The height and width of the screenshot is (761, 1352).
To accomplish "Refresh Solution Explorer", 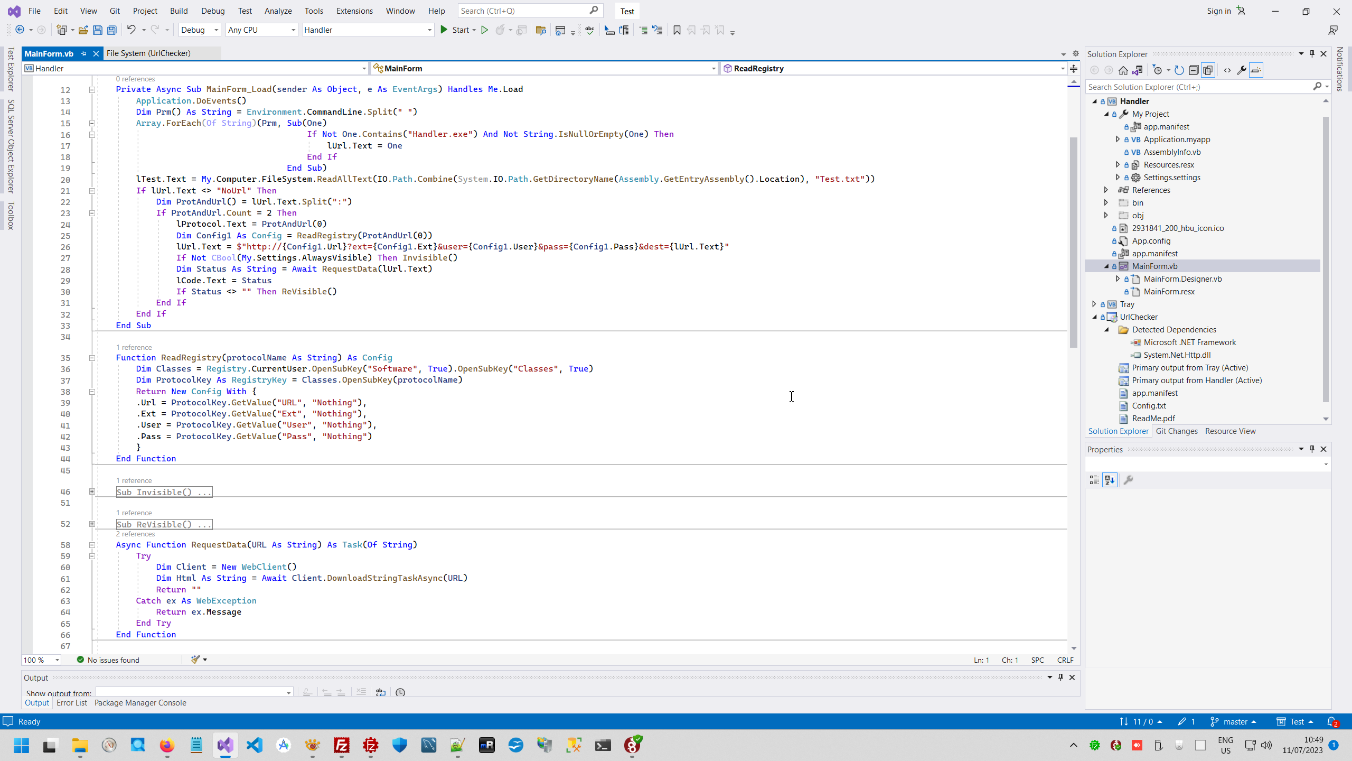I will click(1179, 70).
